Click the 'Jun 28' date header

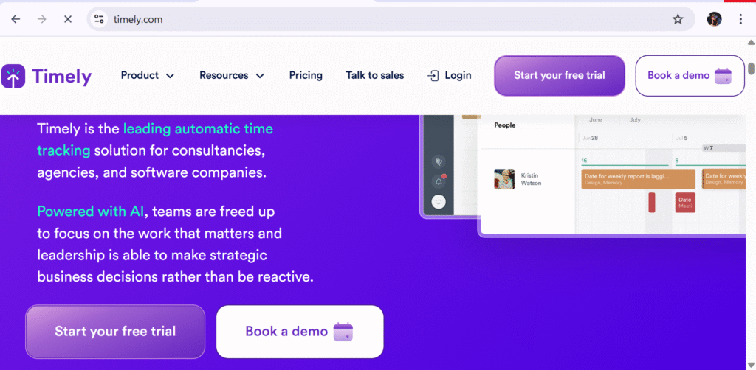(x=590, y=138)
